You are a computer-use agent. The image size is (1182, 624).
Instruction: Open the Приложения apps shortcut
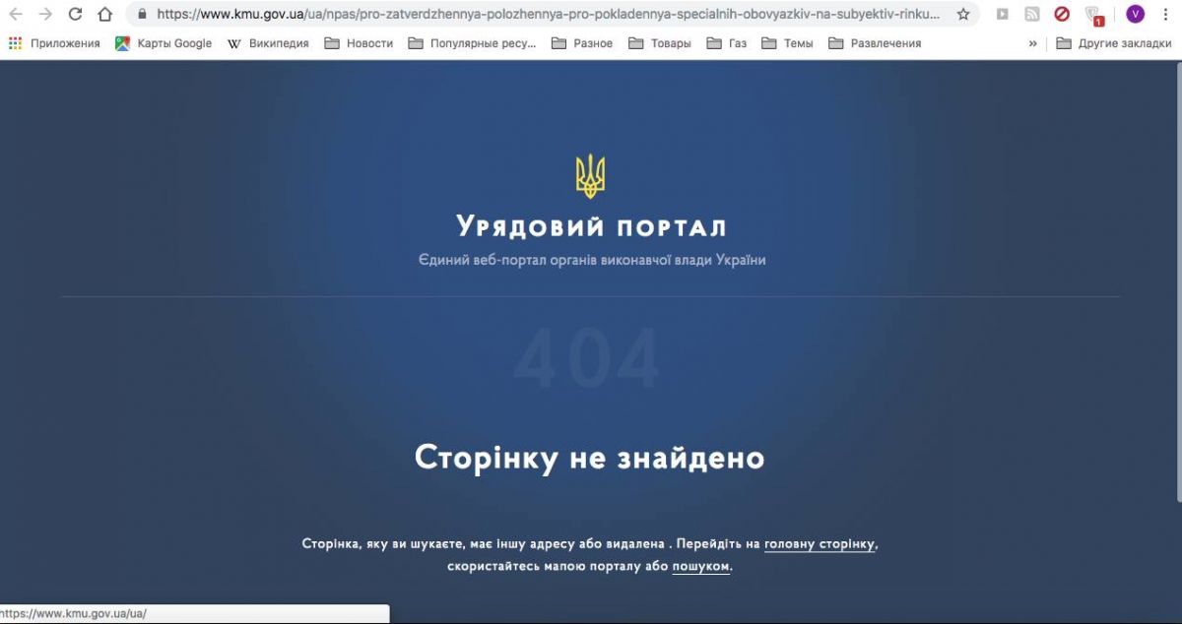54,43
